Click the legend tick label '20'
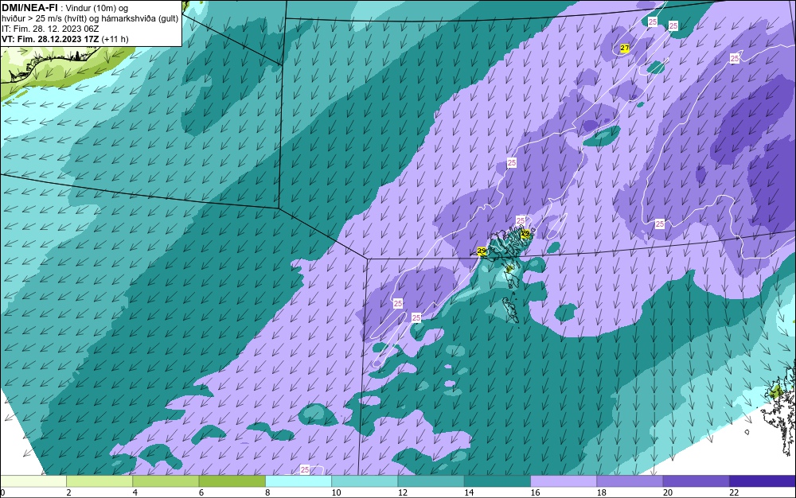The width and height of the screenshot is (796, 498). [667, 492]
